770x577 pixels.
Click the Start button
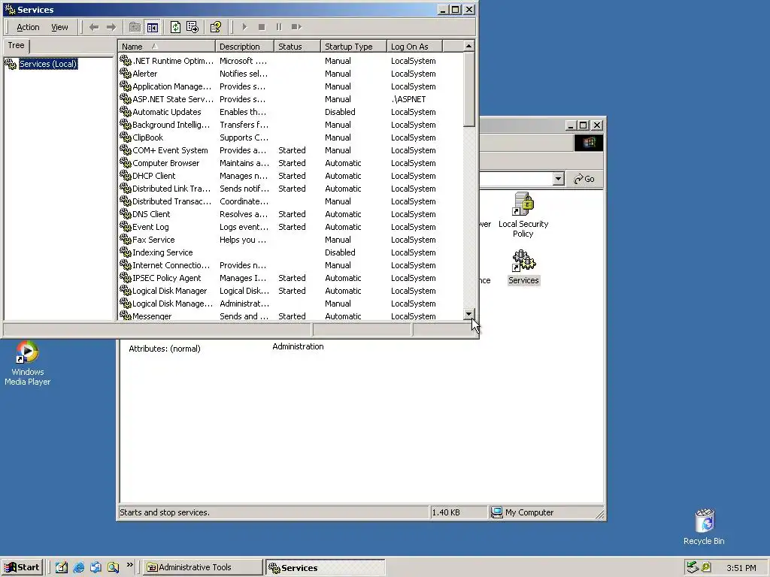(x=22, y=568)
